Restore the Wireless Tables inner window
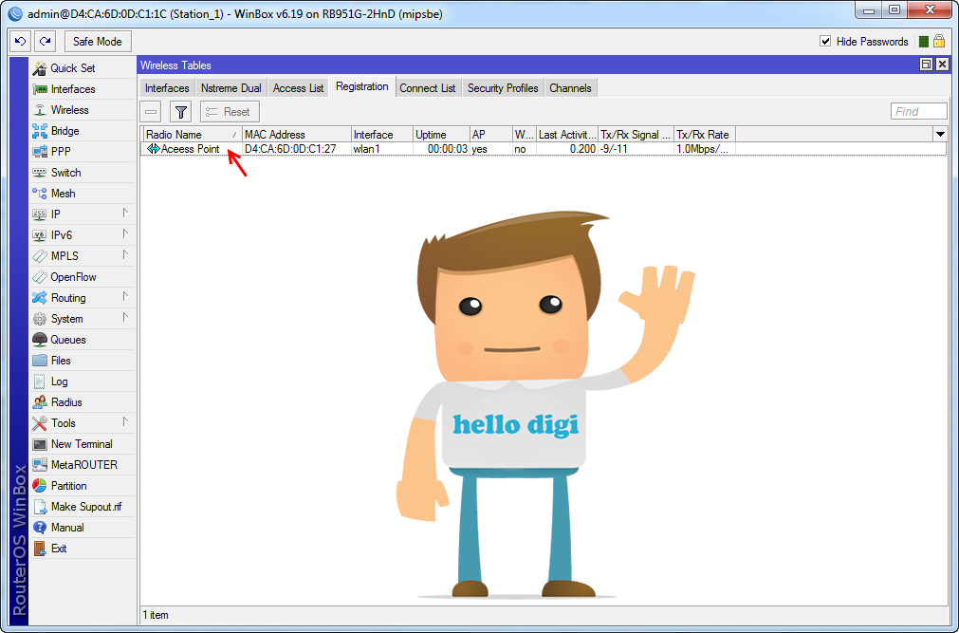 [926, 65]
